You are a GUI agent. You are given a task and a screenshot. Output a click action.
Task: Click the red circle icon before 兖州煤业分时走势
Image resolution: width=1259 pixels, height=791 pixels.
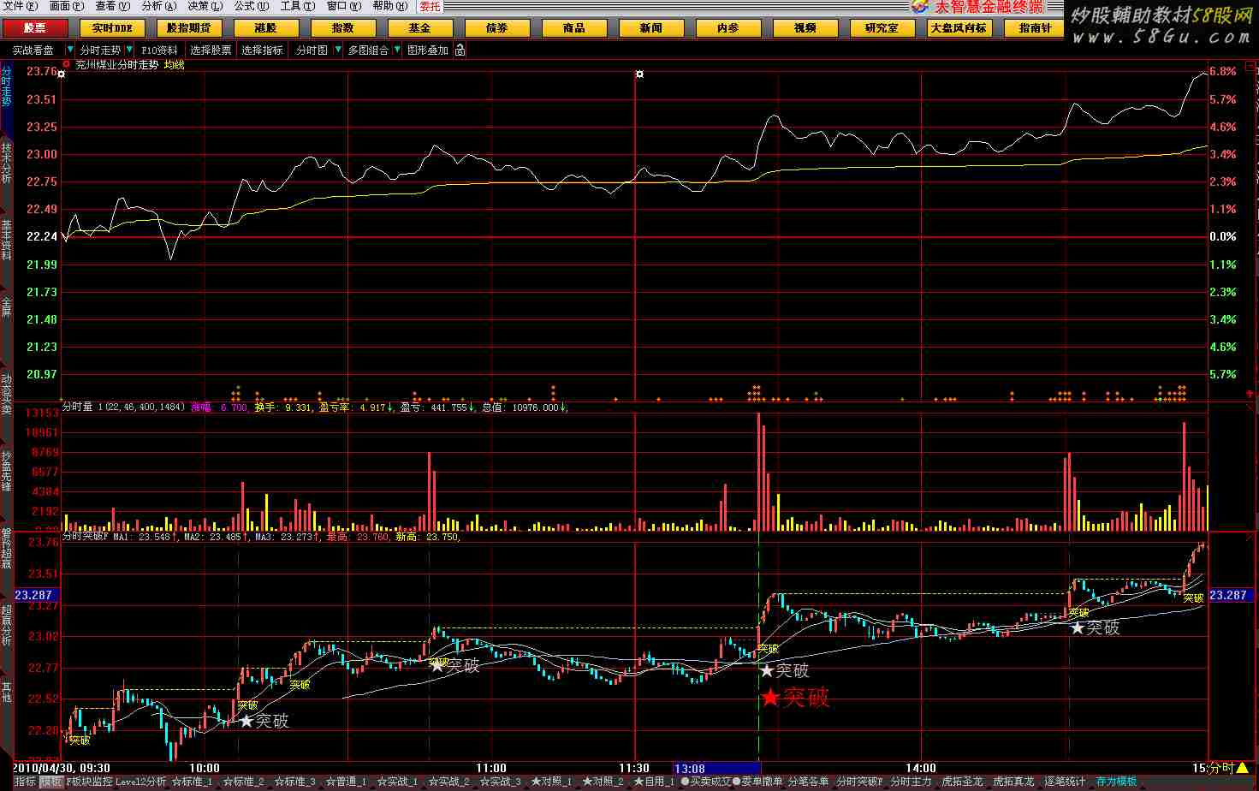[x=67, y=63]
